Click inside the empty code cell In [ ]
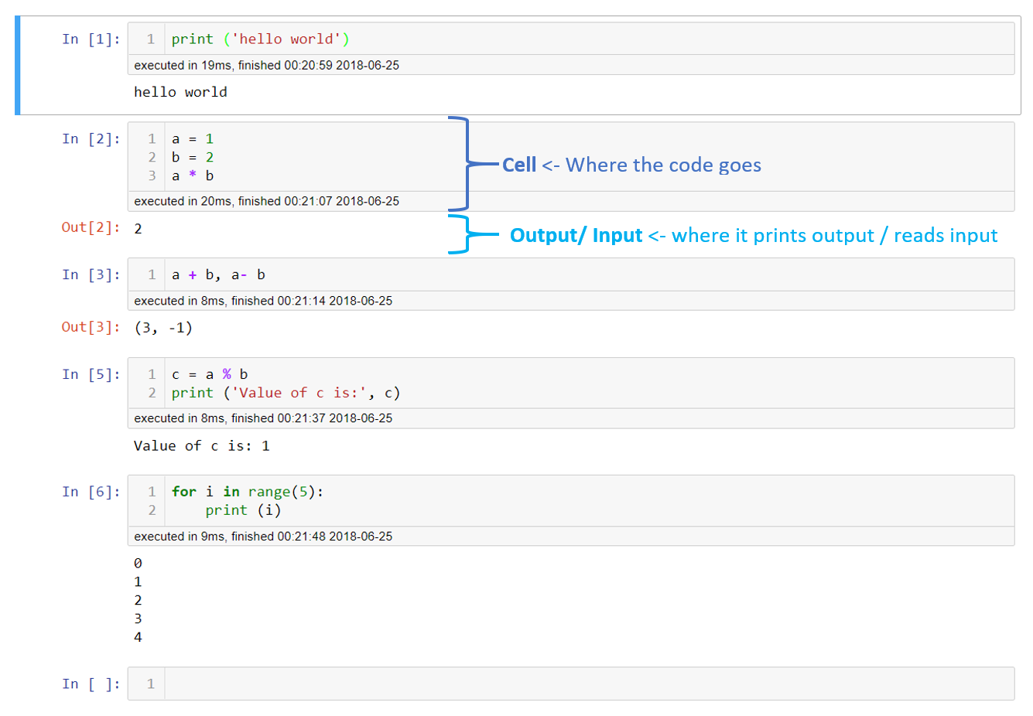Viewport: 1033px width, 716px height. (x=589, y=684)
